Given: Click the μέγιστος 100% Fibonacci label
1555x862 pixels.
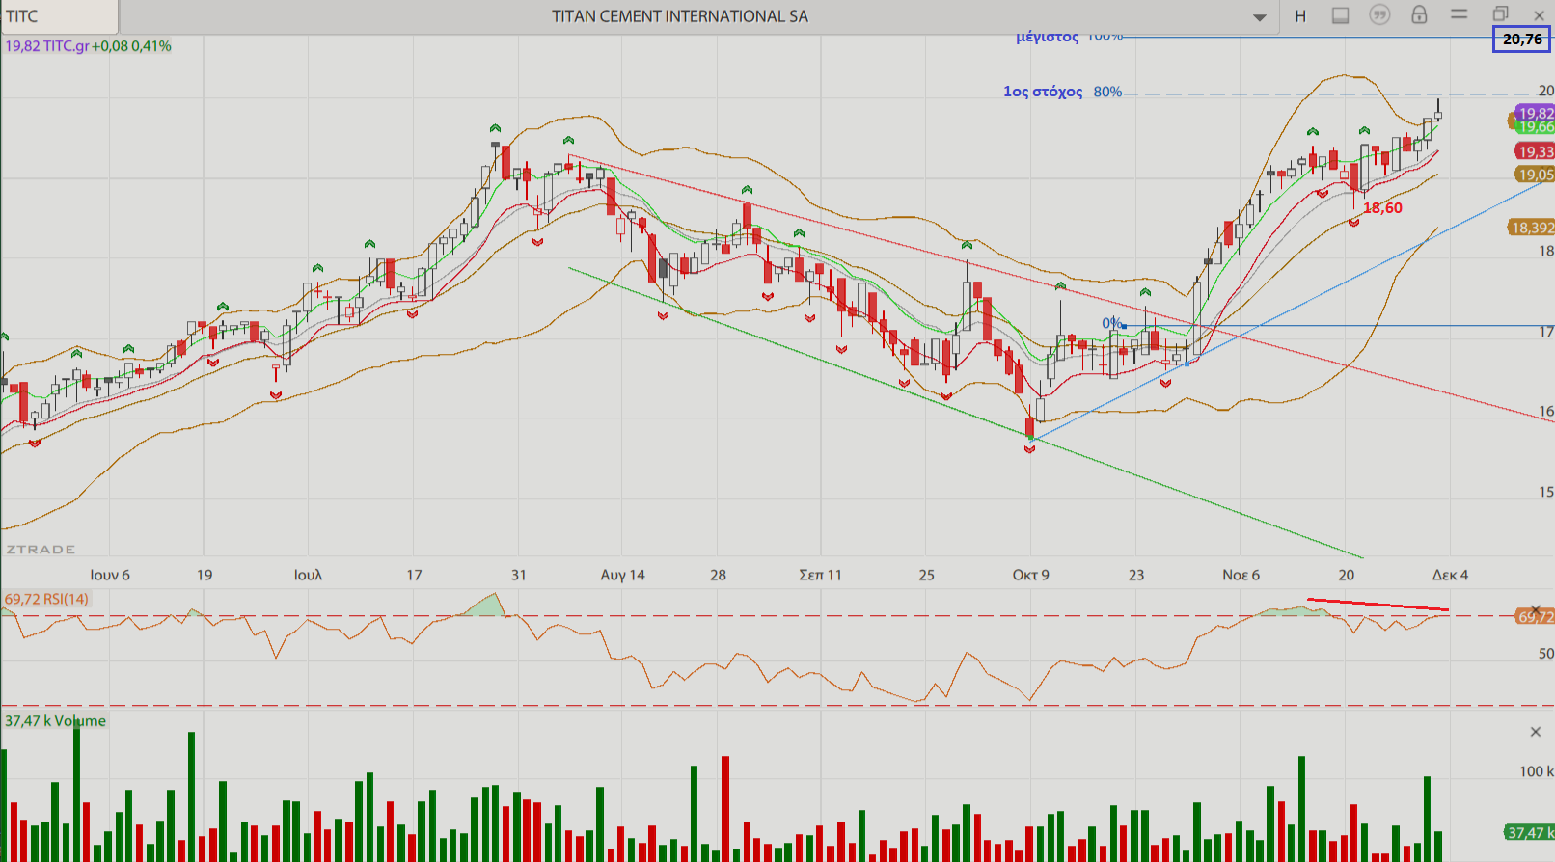Looking at the screenshot, I should click(x=1069, y=38).
